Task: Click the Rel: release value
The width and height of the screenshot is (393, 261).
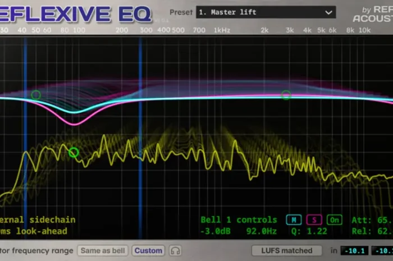Action: pyautogui.click(x=372, y=231)
